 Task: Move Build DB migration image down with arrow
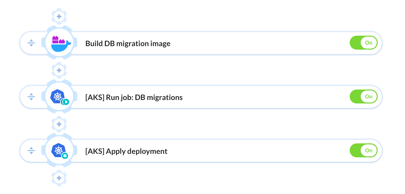tap(31, 45)
